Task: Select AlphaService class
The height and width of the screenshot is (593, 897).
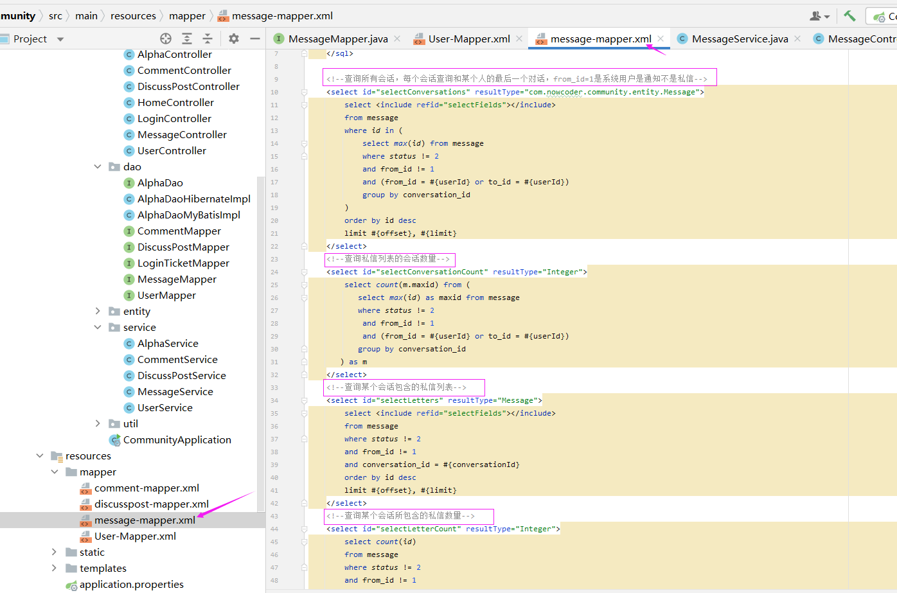Action: [168, 343]
